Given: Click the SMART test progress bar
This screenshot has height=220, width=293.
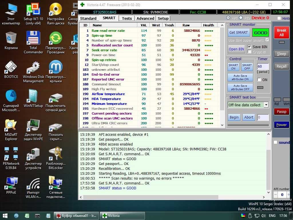Looking at the screenshot, I should (x=248, y=125).
